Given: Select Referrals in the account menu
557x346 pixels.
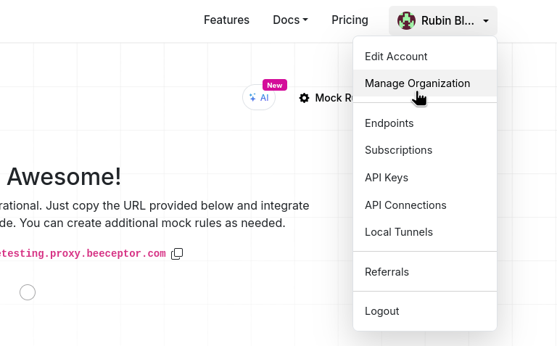Looking at the screenshot, I should (387, 272).
